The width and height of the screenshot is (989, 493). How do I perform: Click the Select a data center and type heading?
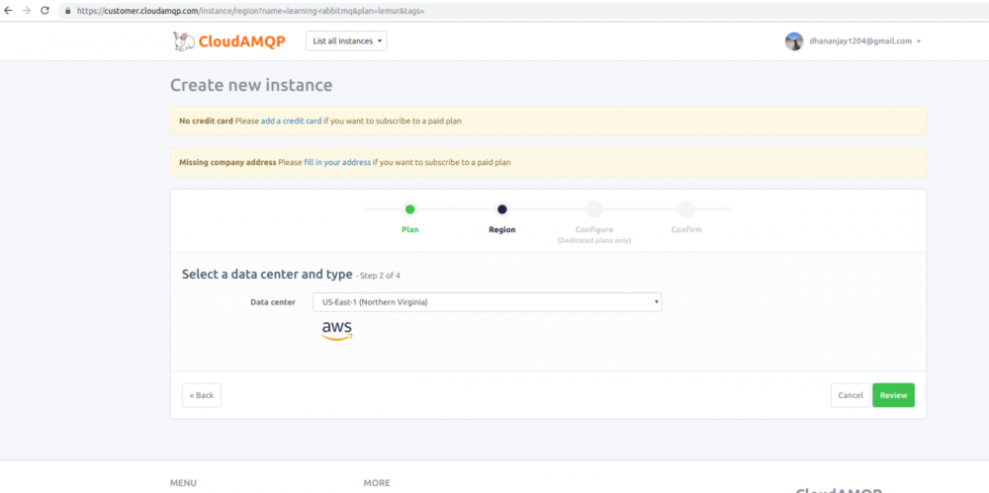(267, 275)
